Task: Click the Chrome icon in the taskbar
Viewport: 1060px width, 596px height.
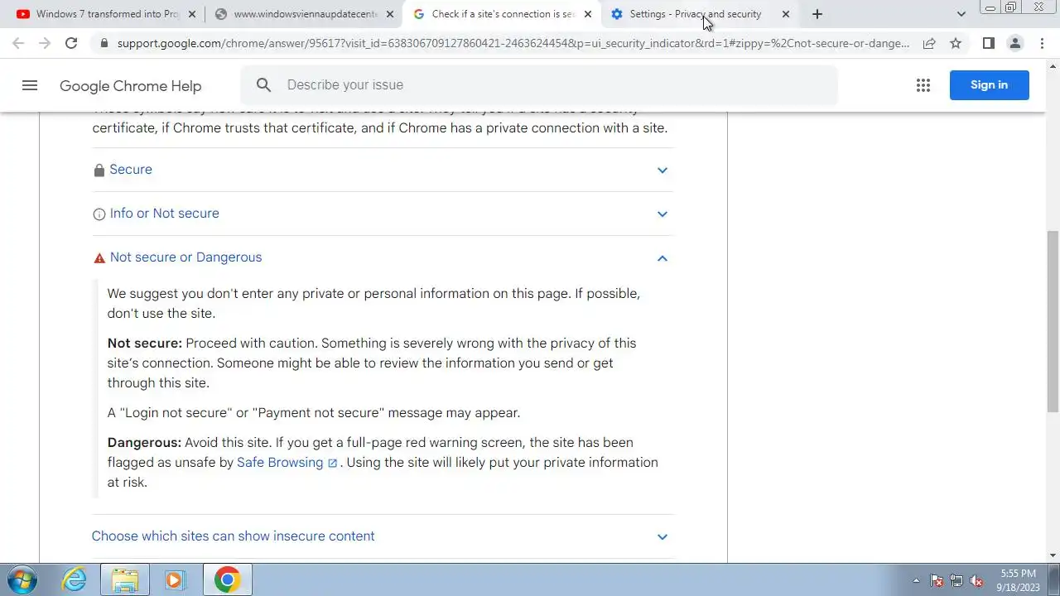Action: click(227, 579)
